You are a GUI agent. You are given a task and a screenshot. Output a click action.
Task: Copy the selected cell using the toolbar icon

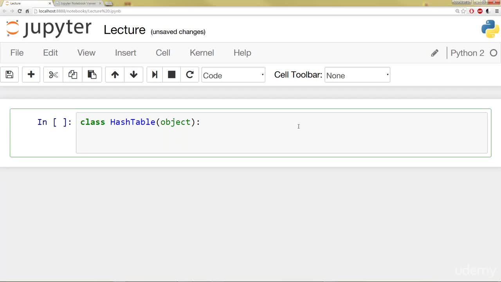[x=72, y=74]
